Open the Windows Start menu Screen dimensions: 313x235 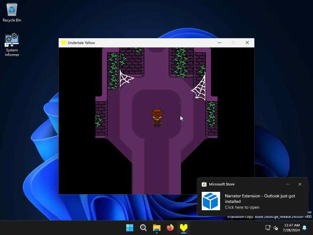pyautogui.click(x=130, y=228)
